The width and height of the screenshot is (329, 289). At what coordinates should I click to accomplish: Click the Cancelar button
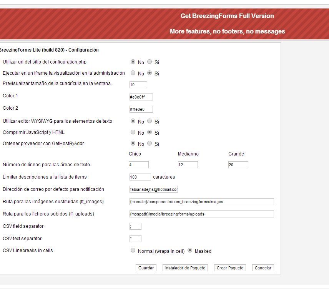pos(263,268)
